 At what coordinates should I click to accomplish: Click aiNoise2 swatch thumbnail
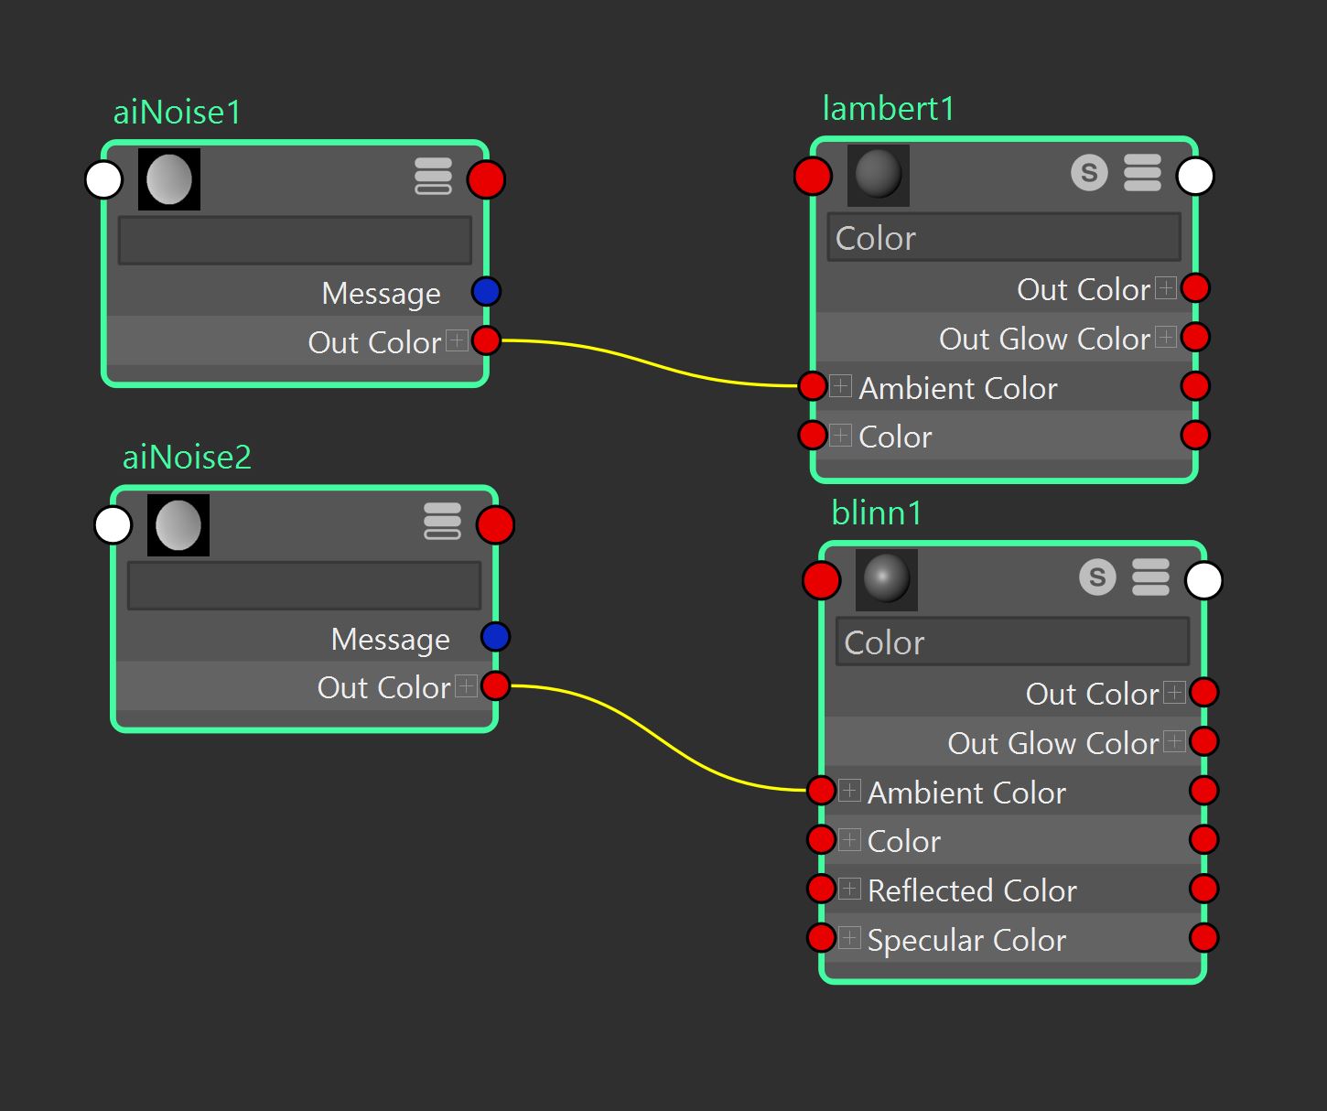178,525
